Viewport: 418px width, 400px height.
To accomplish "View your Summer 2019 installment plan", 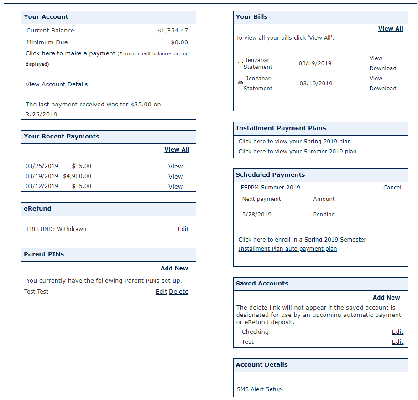I will click(x=297, y=151).
